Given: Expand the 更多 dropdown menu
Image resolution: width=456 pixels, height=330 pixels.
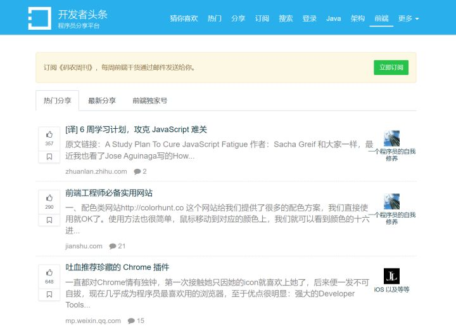Looking at the screenshot, I should [x=408, y=18].
